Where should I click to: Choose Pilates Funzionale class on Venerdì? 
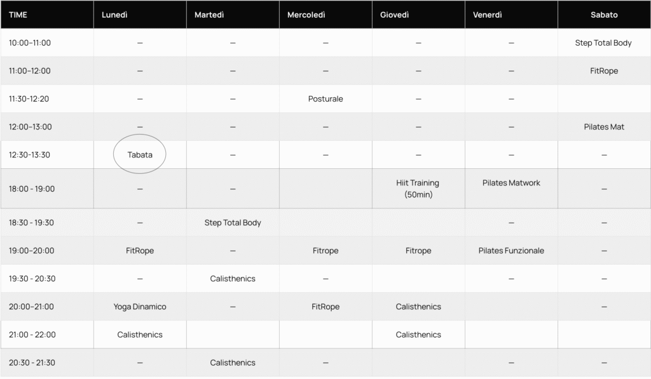511,251
